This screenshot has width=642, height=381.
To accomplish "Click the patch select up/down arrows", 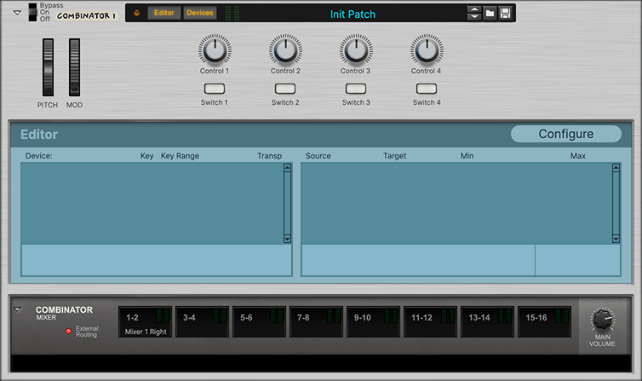I will point(474,13).
